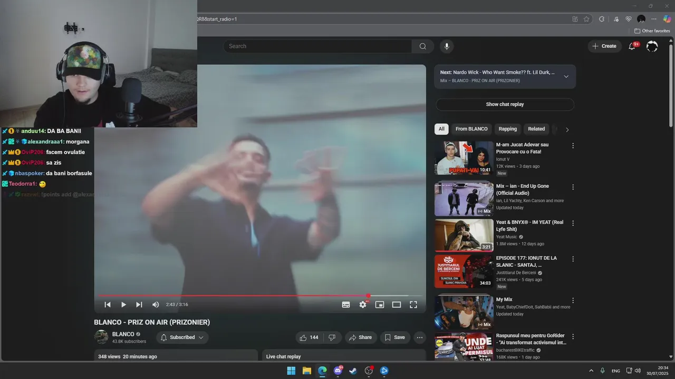Open 'ian - End Up Gone' mix thumbnail
The width and height of the screenshot is (675, 379).
tap(464, 199)
